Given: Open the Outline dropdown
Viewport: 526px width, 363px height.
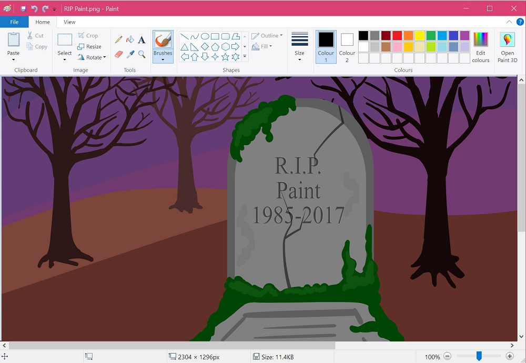Looking at the screenshot, I should point(267,35).
